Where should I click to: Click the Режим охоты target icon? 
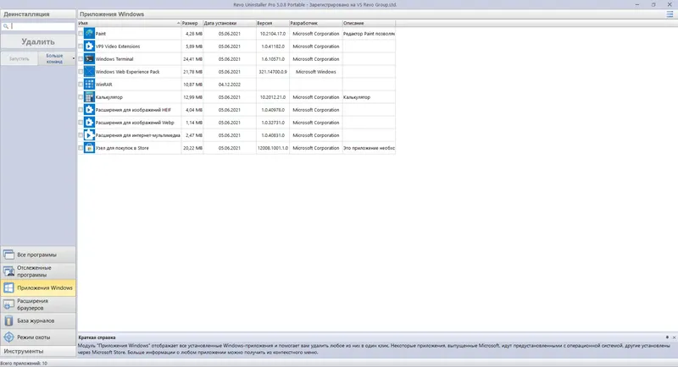8,337
